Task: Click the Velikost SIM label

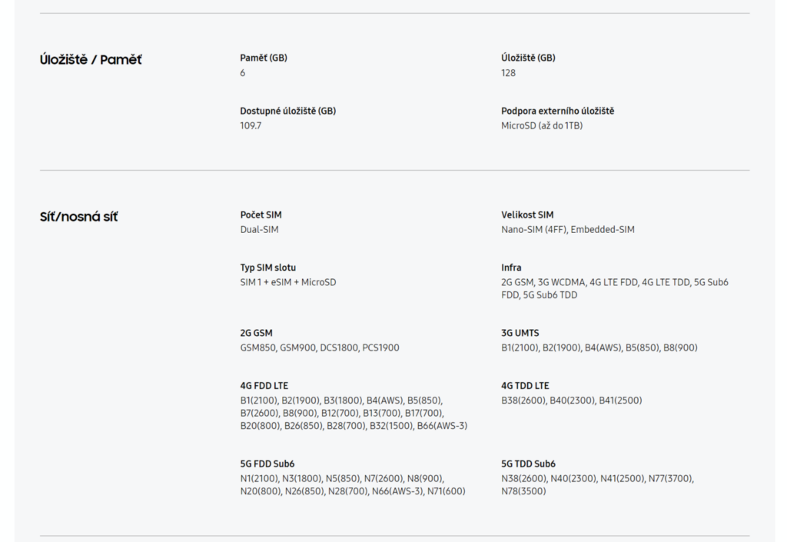Action: [x=527, y=214]
